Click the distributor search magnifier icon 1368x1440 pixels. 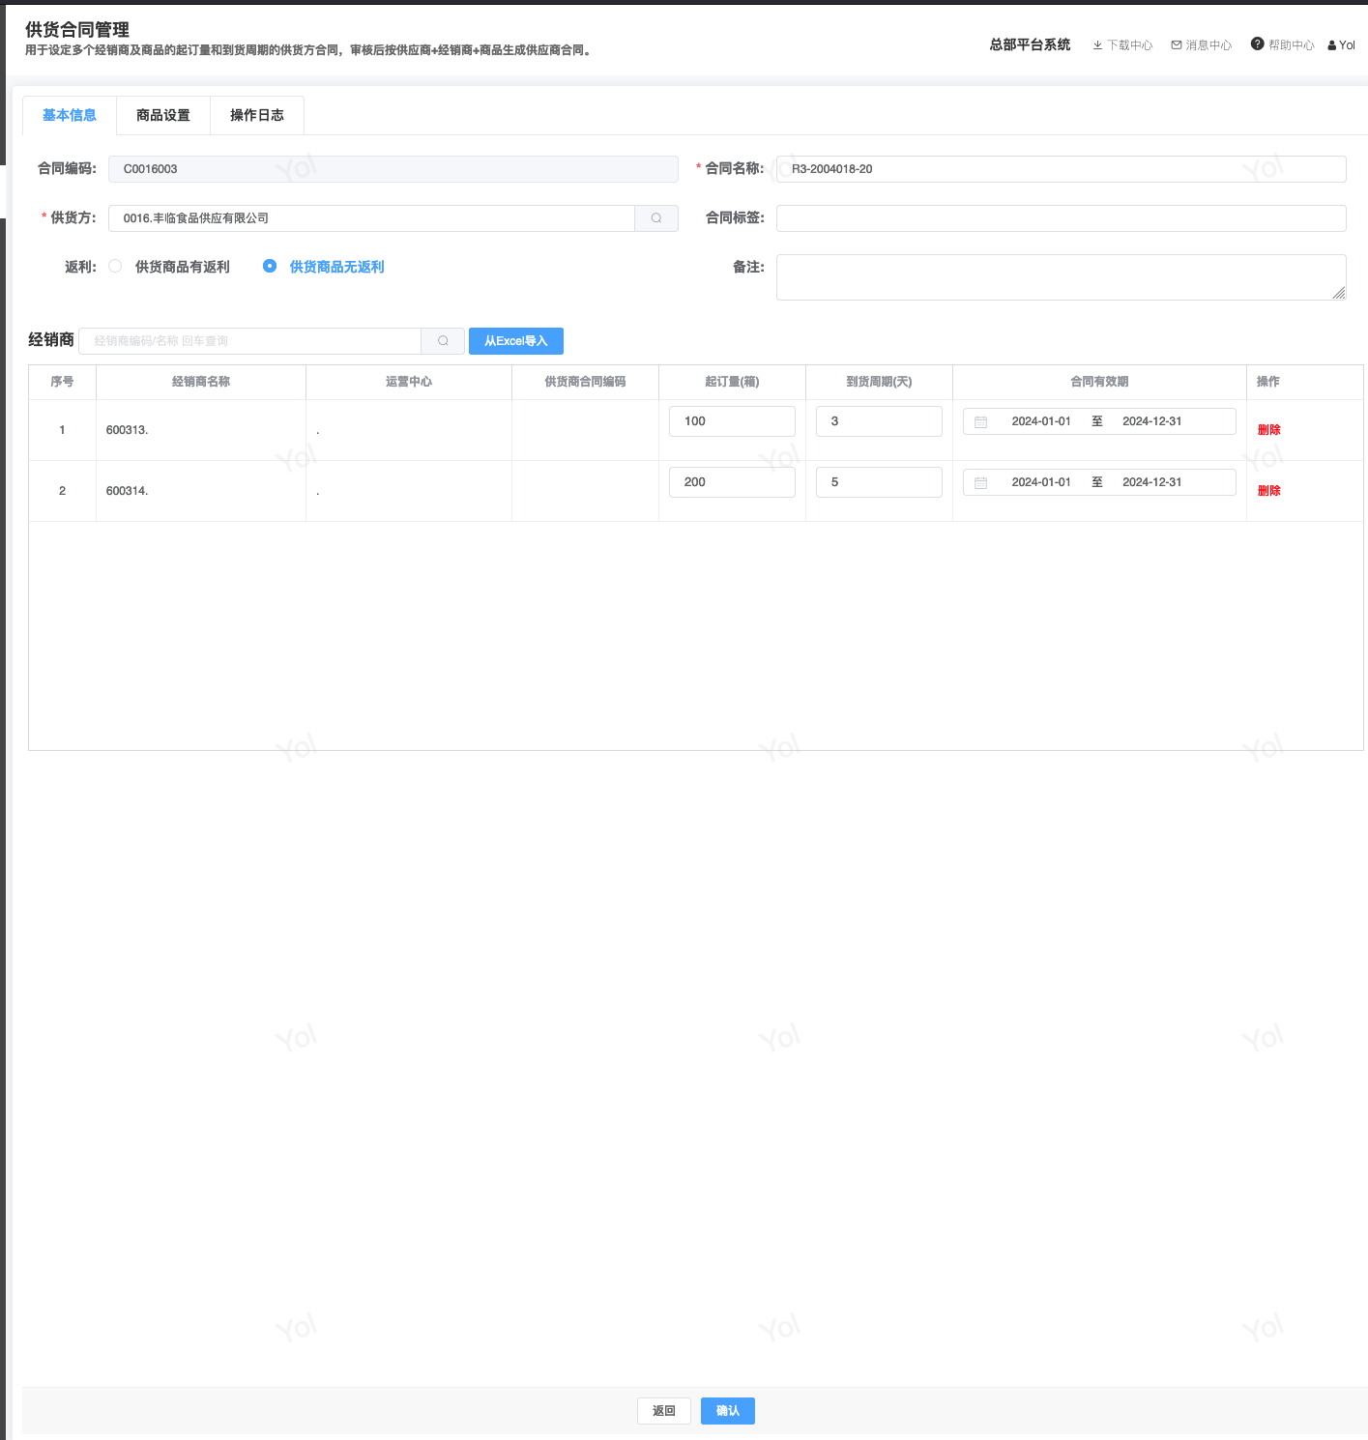click(x=443, y=341)
